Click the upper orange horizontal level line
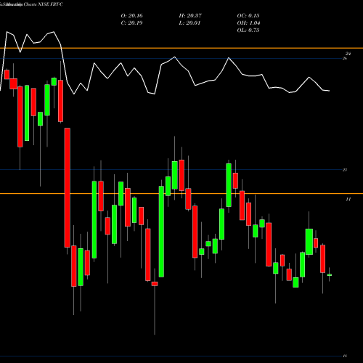Screen dimensions: 363x363 click(181, 48)
